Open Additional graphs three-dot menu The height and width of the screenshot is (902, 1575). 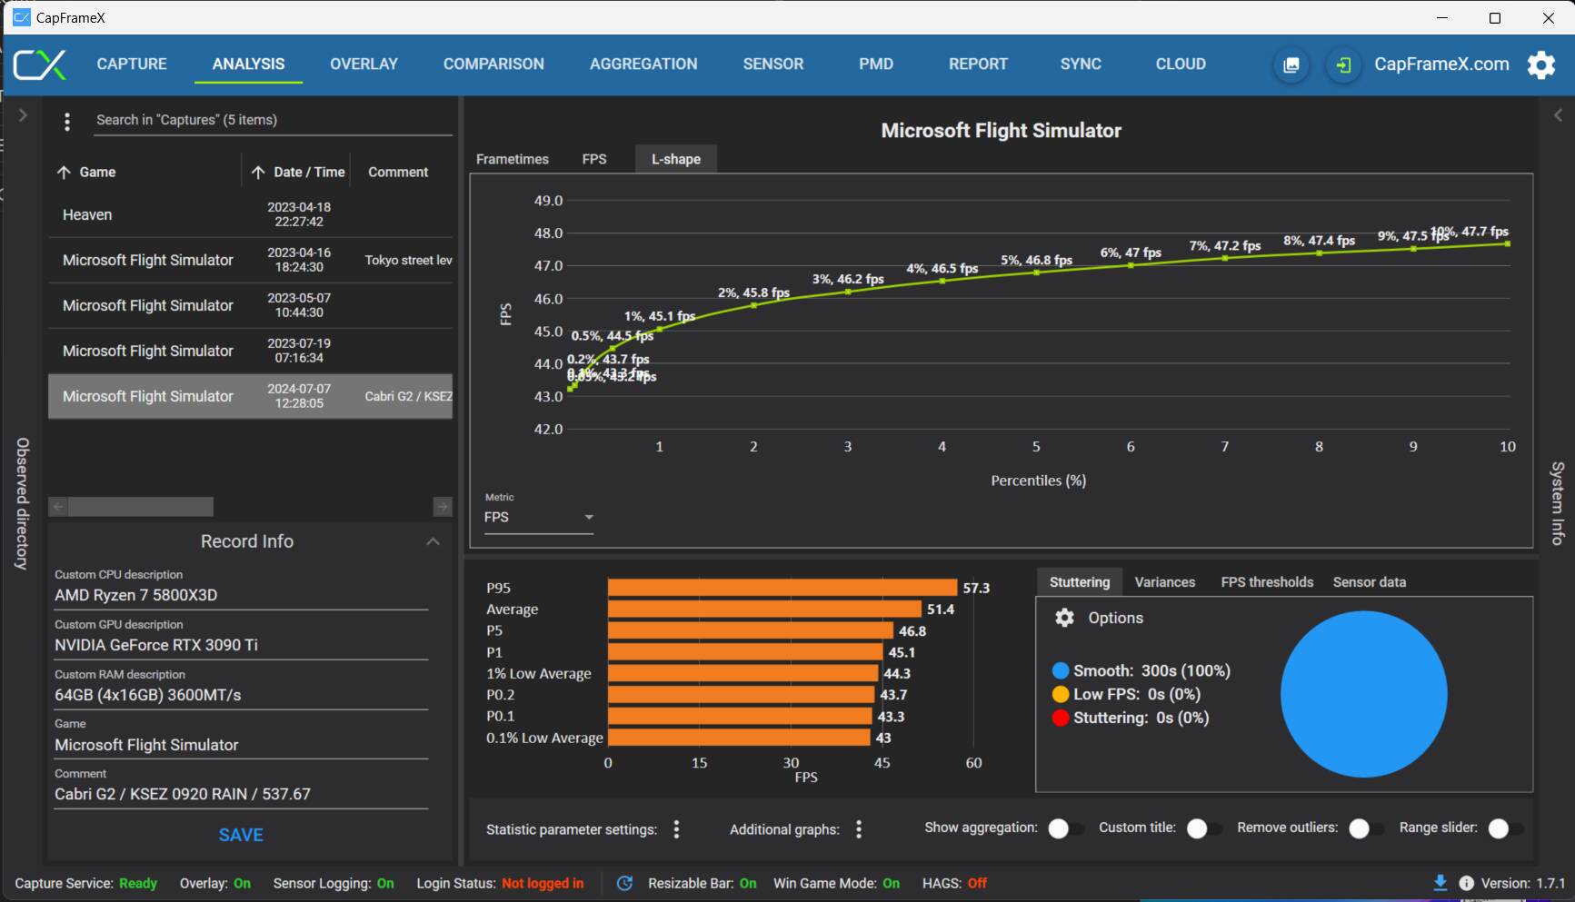(x=859, y=829)
